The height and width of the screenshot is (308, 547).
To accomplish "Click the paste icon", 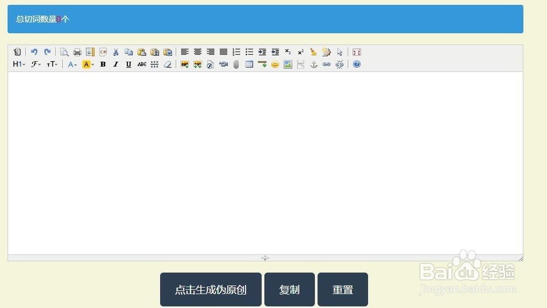I will [142, 52].
